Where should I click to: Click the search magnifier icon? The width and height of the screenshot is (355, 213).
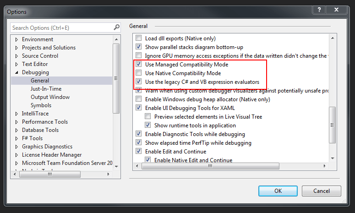coord(116,28)
